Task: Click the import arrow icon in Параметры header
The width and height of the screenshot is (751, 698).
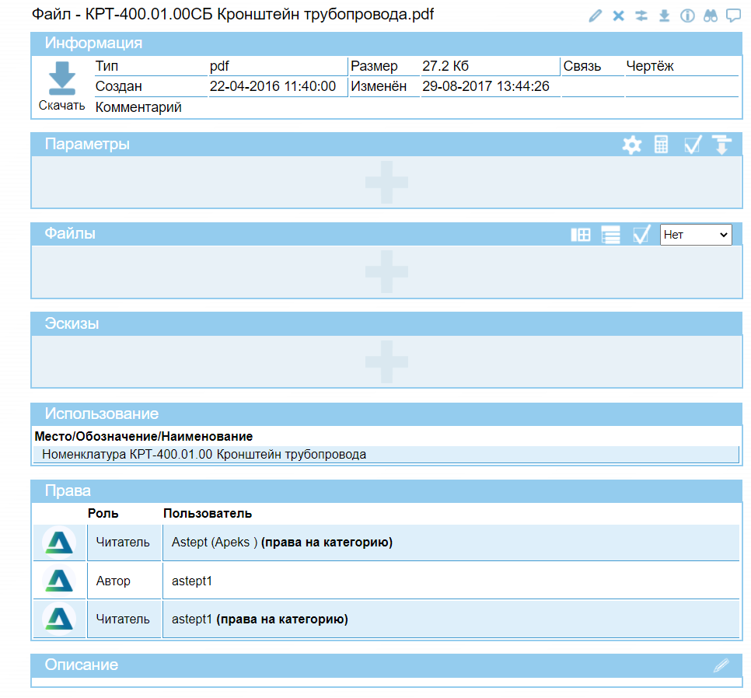Action: 721,145
